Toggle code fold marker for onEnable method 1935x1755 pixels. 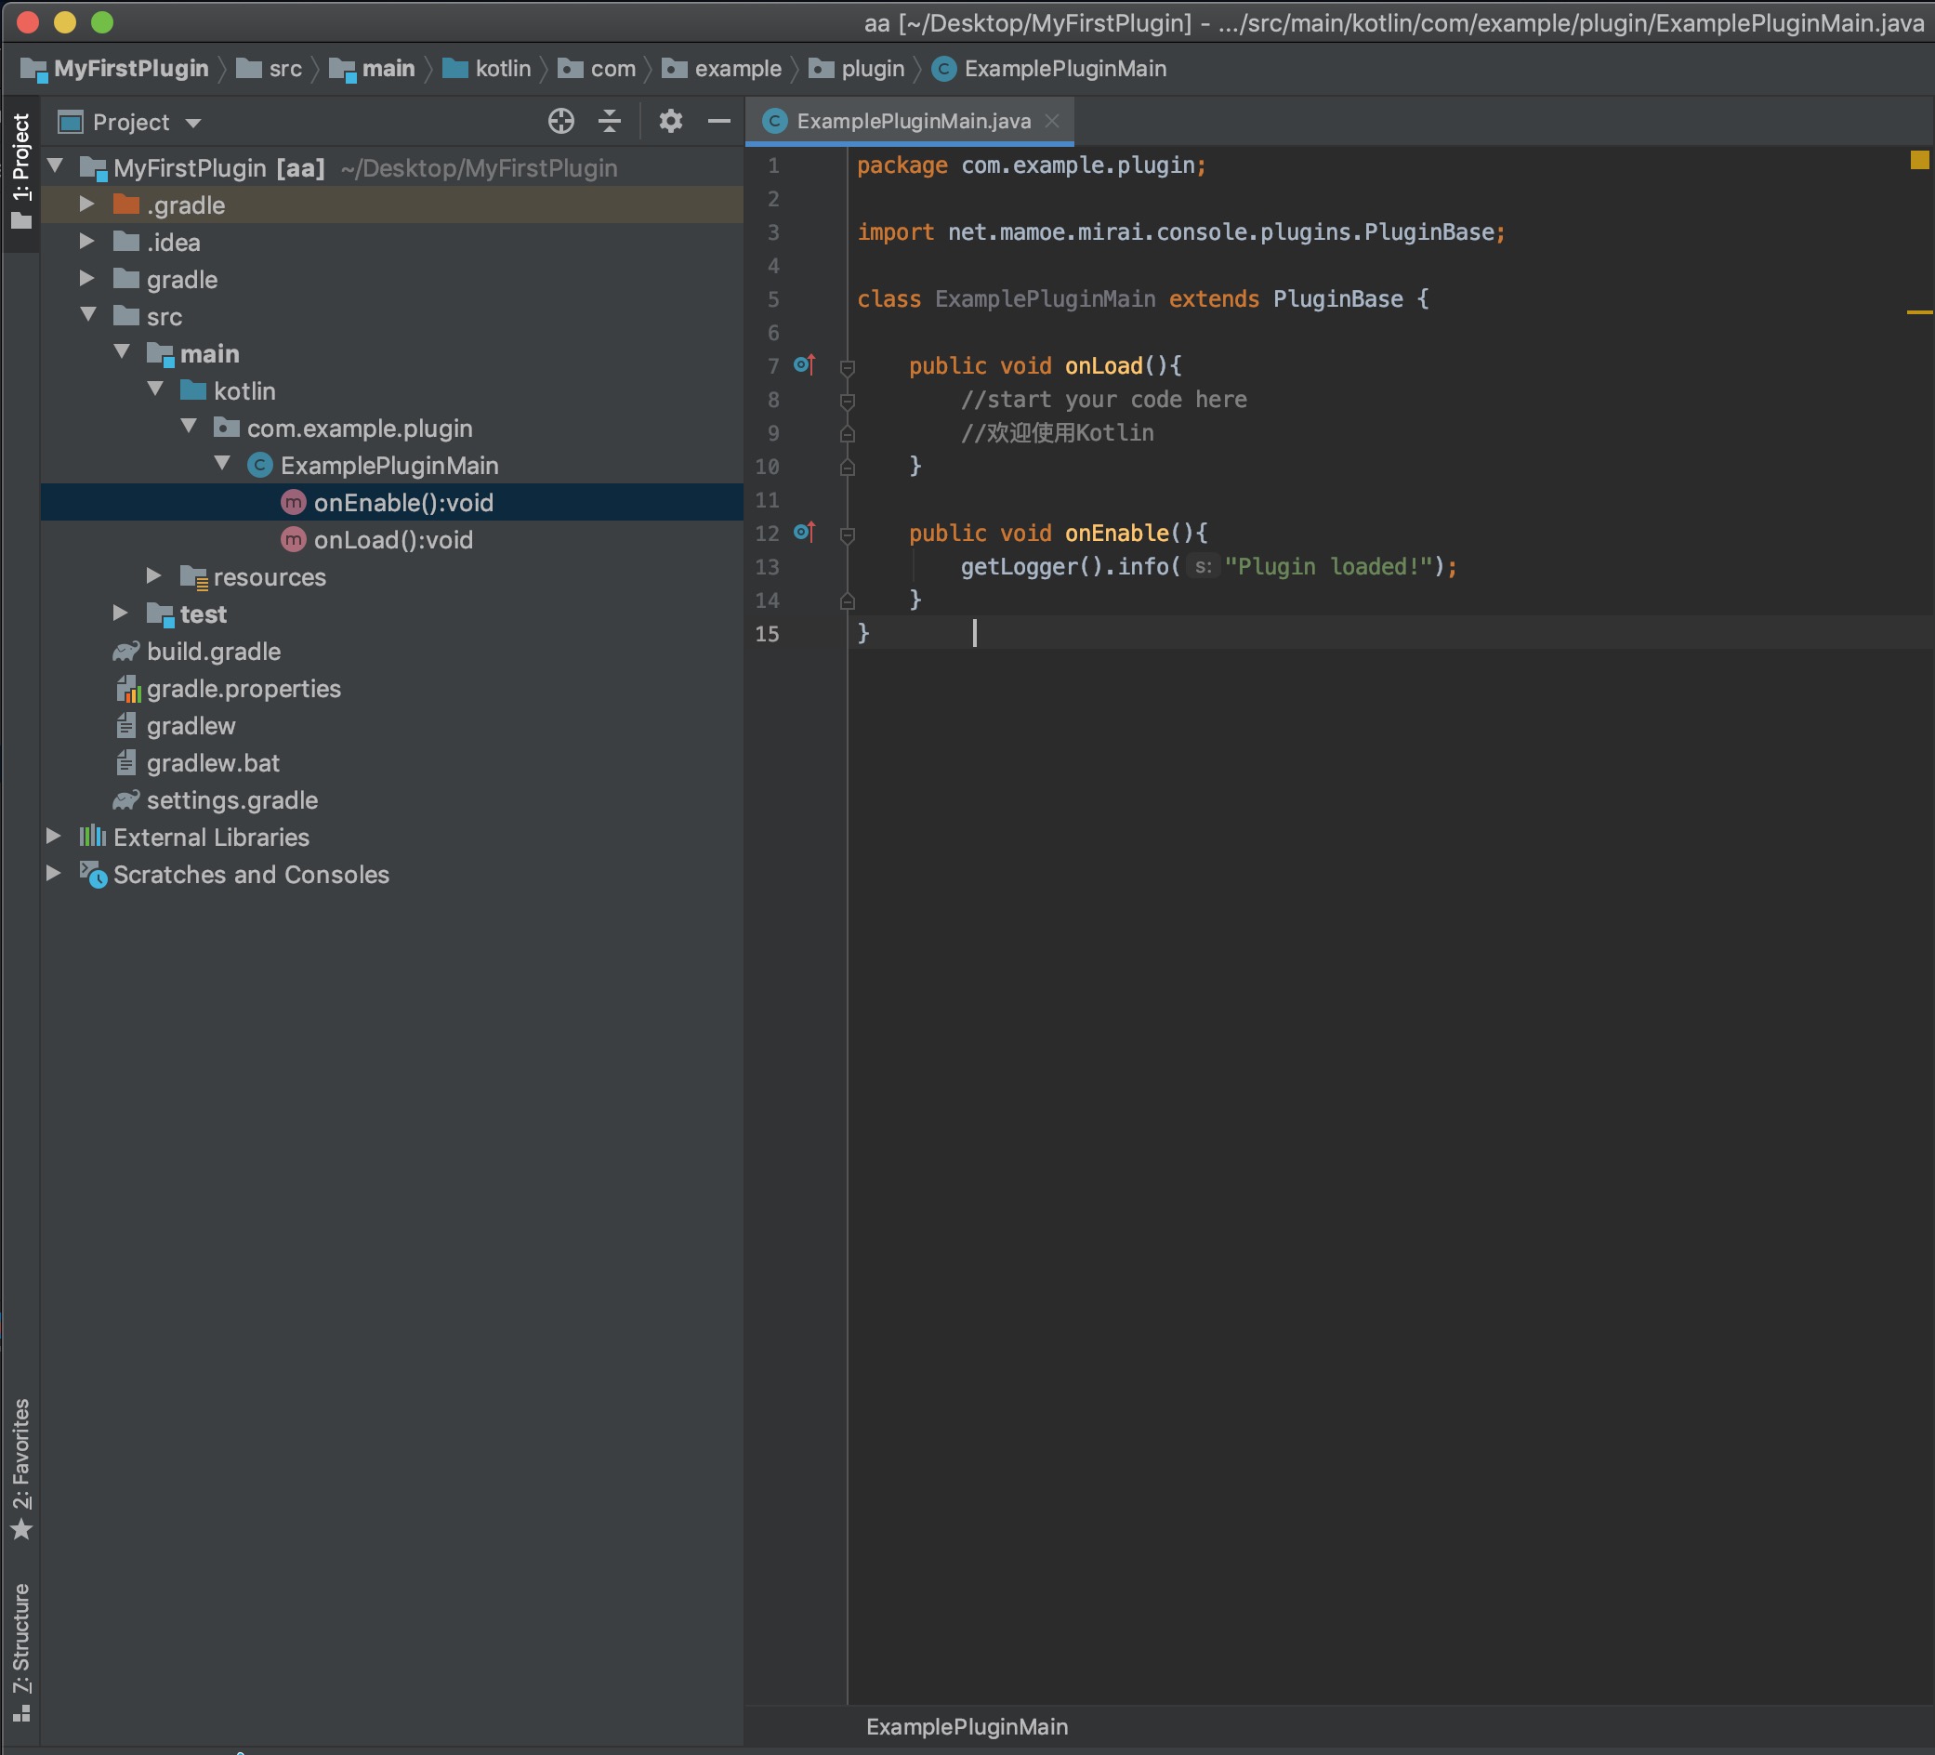coord(847,534)
